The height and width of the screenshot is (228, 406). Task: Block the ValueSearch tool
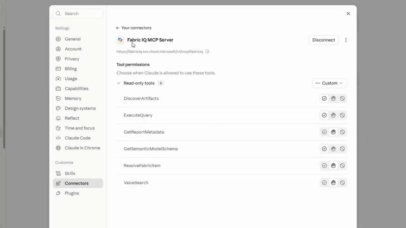pyautogui.click(x=342, y=183)
